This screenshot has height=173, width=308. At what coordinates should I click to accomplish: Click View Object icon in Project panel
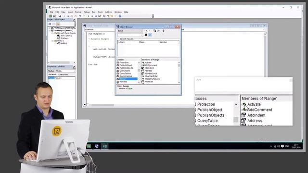53,24
